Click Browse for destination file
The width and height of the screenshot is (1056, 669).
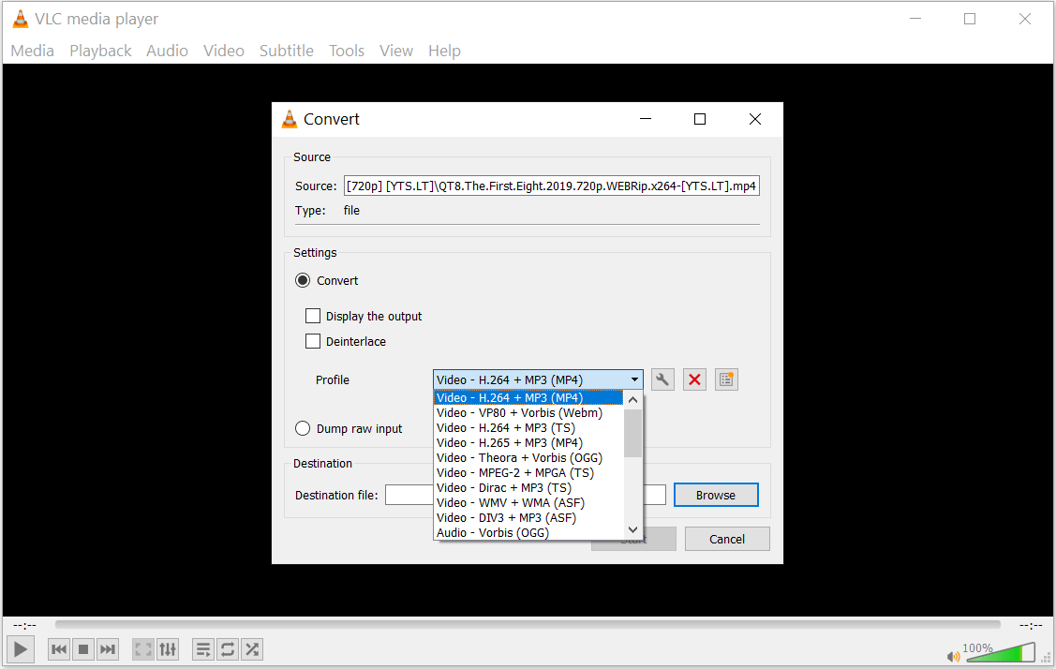pos(716,495)
